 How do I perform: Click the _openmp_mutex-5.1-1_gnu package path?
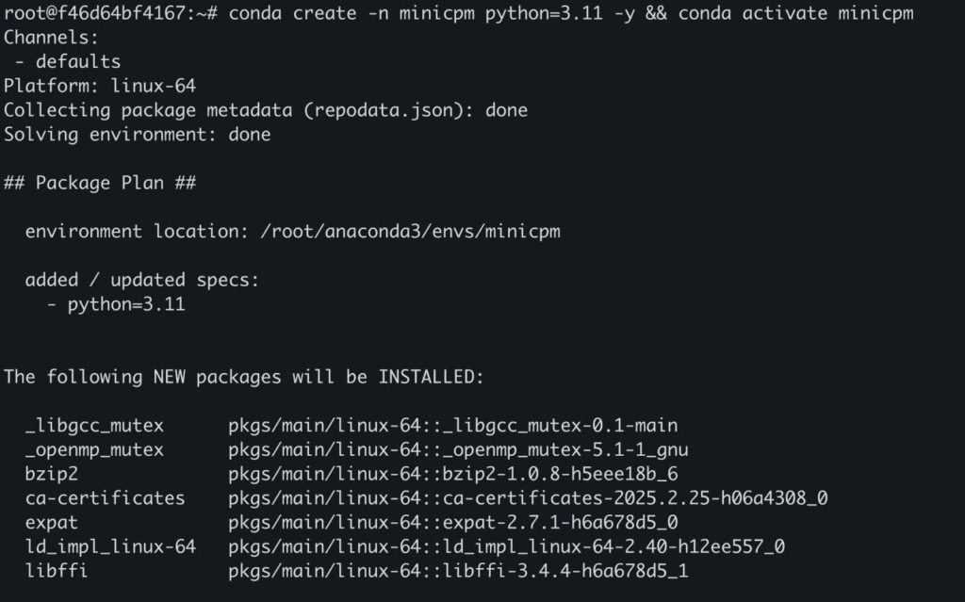point(459,449)
